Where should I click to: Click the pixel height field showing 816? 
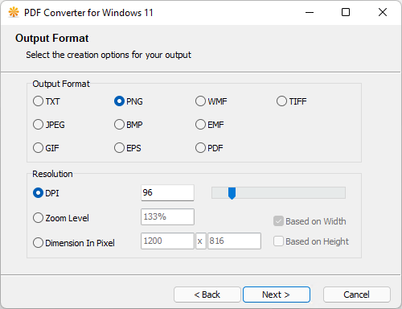(x=234, y=241)
